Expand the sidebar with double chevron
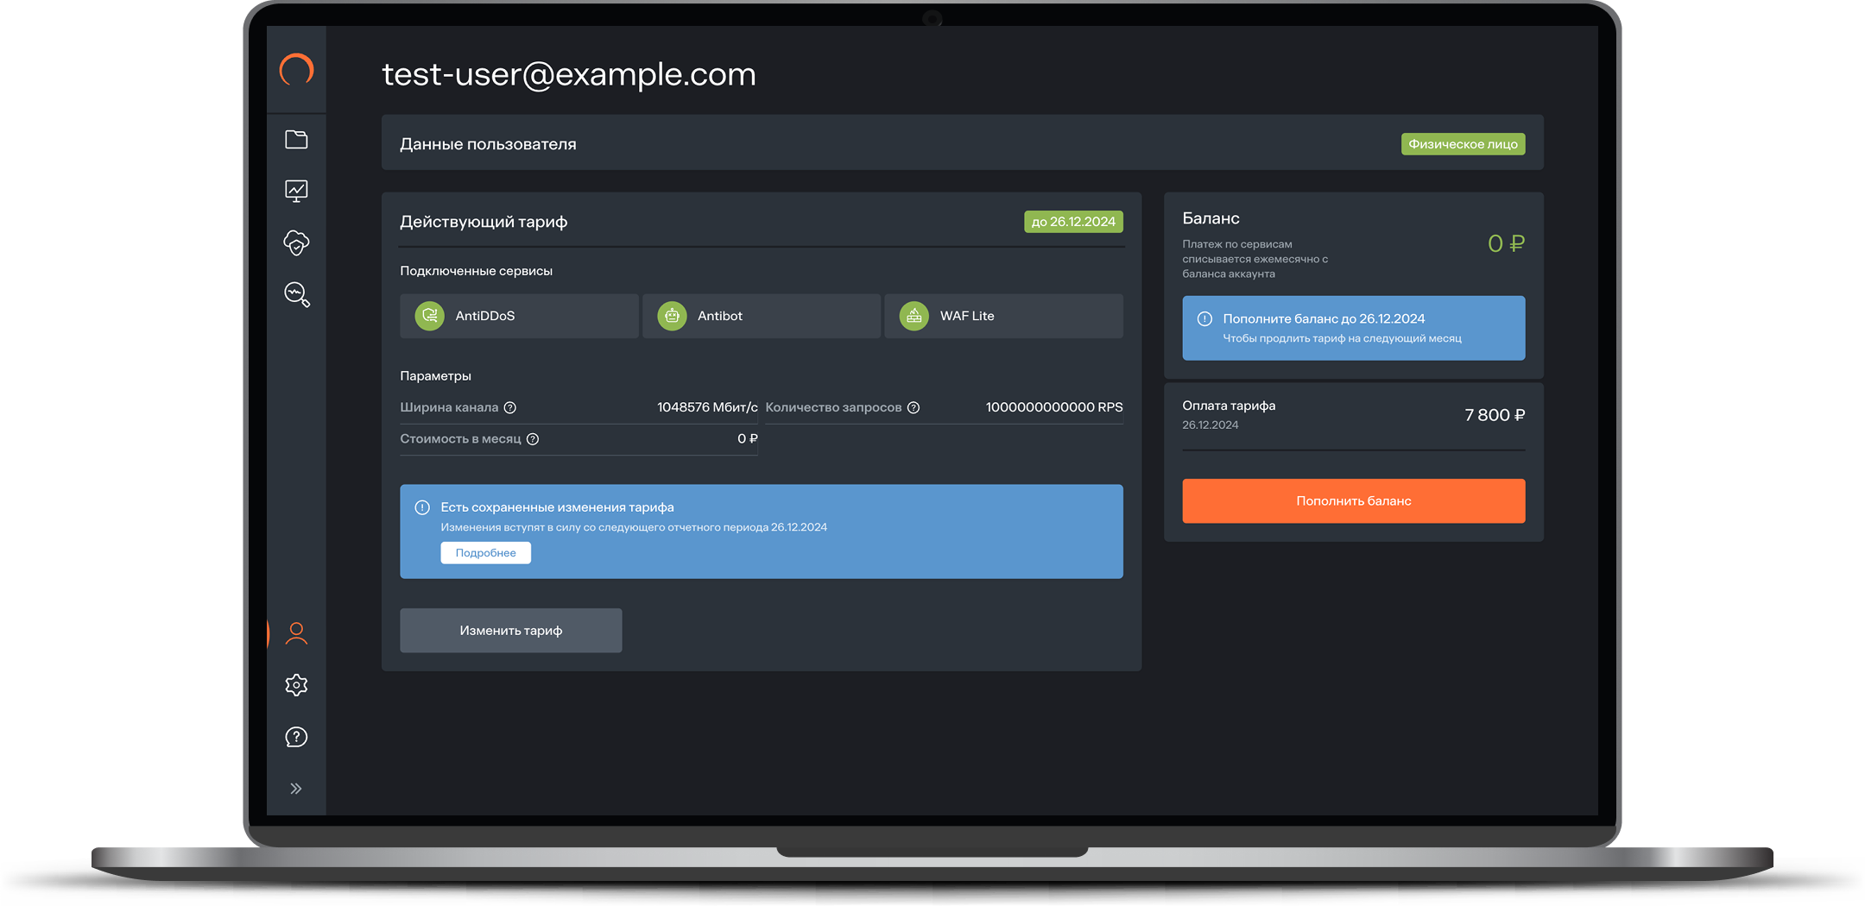The image size is (1865, 906). click(x=296, y=789)
